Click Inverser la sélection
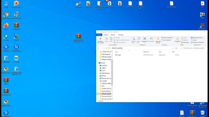The height and width of the screenshot is (117, 209). click(197, 43)
